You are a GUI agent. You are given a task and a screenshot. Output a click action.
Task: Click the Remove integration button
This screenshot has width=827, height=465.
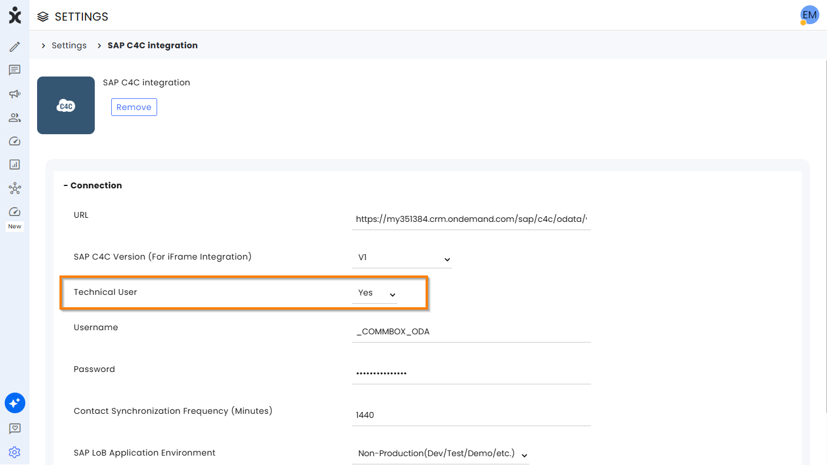tap(134, 107)
